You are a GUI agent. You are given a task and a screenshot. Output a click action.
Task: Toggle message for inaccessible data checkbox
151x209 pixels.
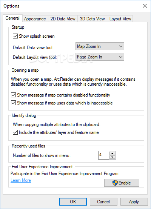pyautogui.click(x=13, y=103)
